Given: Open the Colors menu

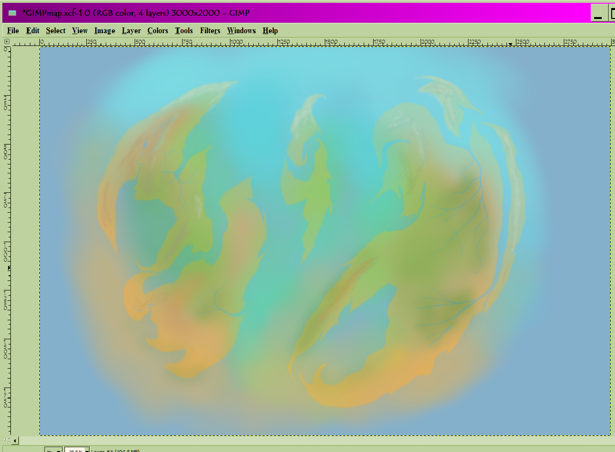Looking at the screenshot, I should point(157,30).
